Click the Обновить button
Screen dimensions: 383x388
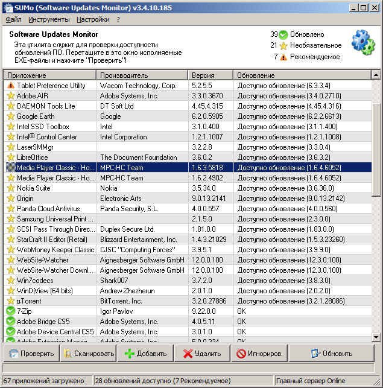pyautogui.click(x=332, y=354)
